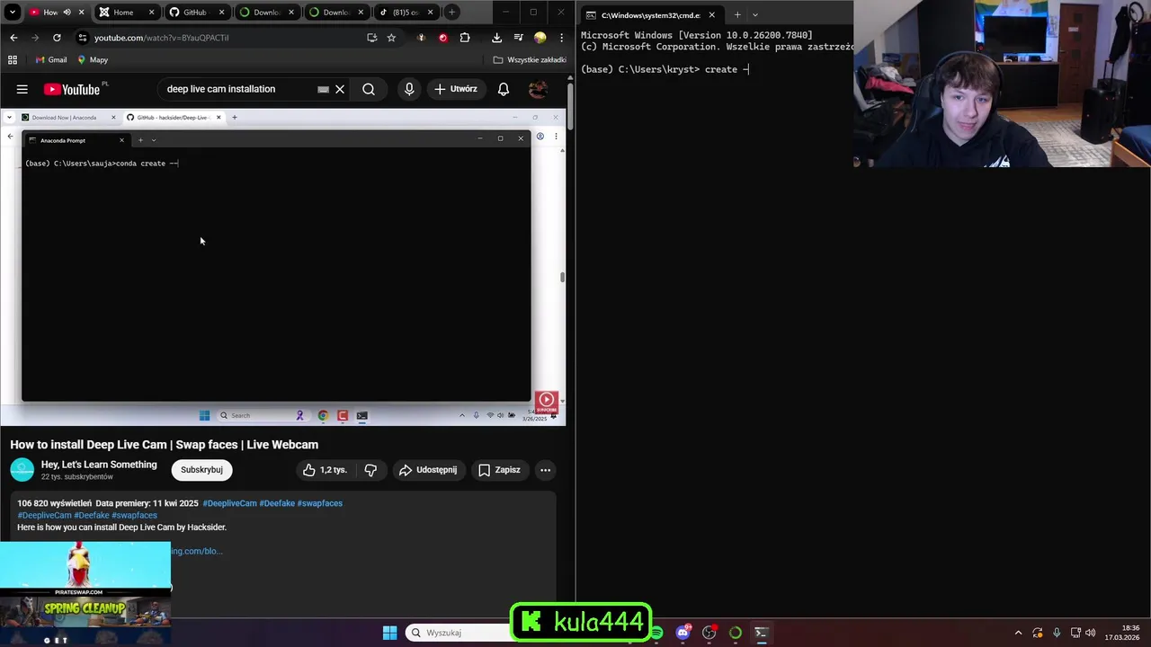
Task: Open the terminal icon on the taskbar
Action: tap(761, 633)
